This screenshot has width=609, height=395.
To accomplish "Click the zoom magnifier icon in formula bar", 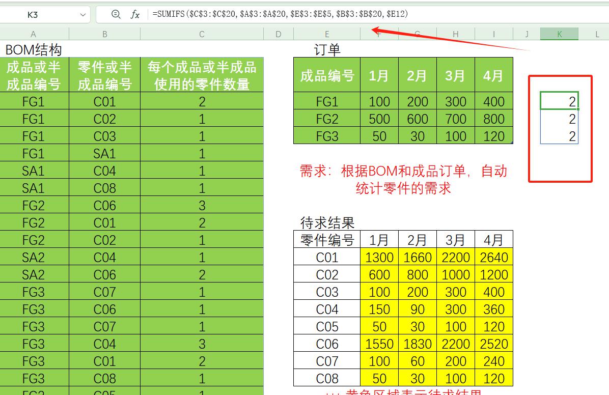I will click(116, 14).
